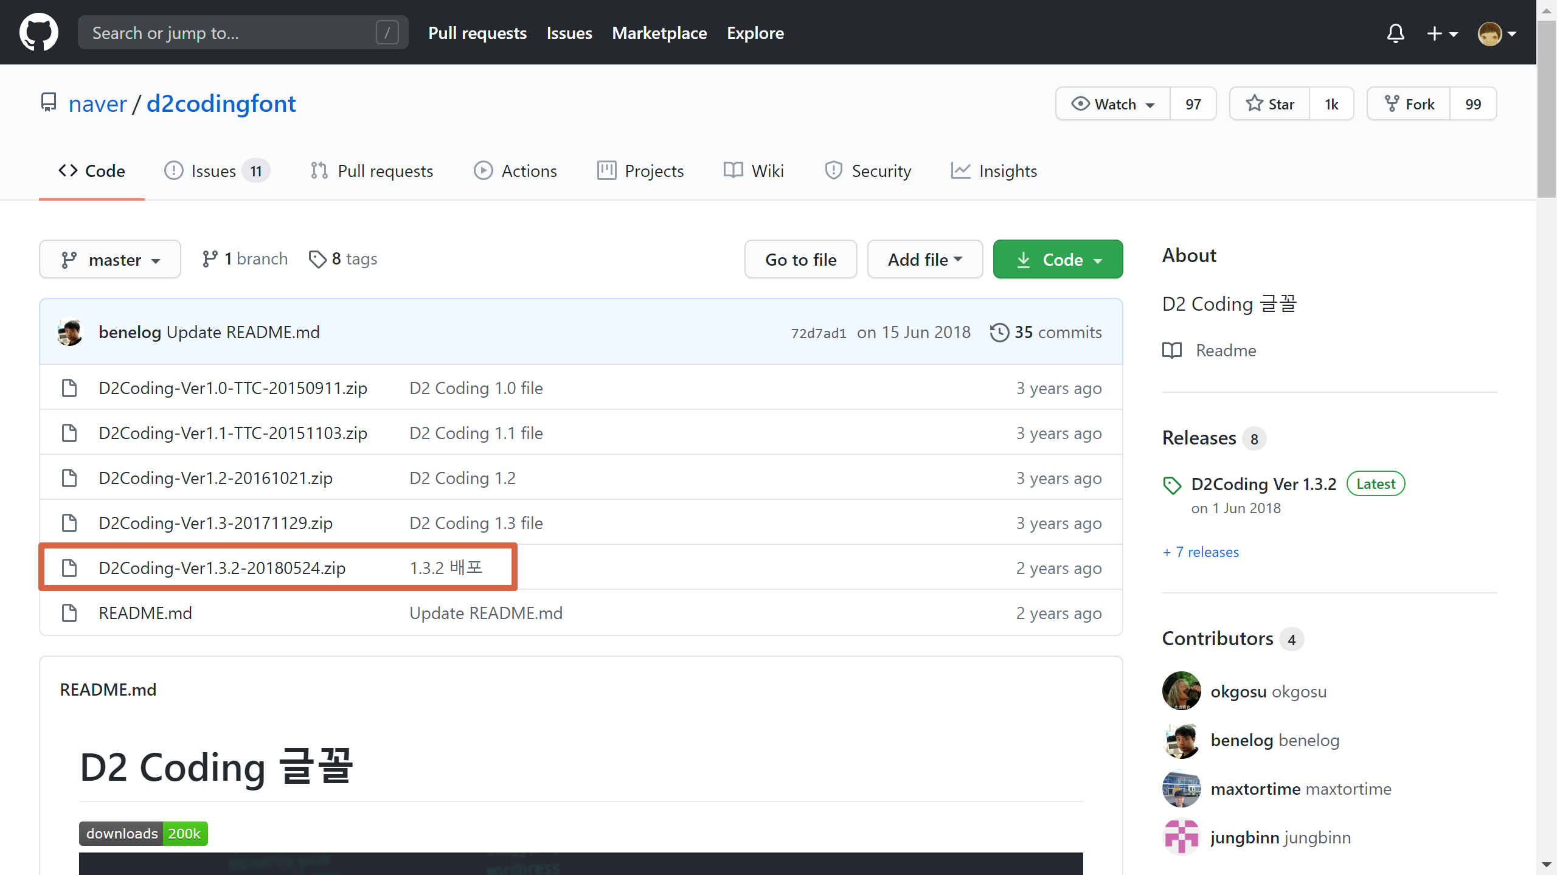Open the notifications bell
The image size is (1557, 875).
[x=1395, y=33]
